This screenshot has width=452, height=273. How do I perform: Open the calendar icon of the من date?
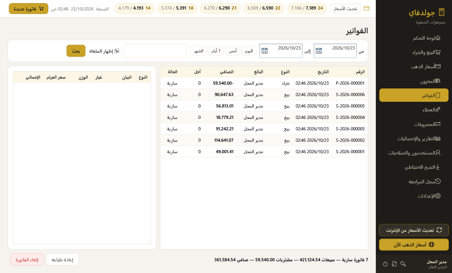click(x=319, y=51)
